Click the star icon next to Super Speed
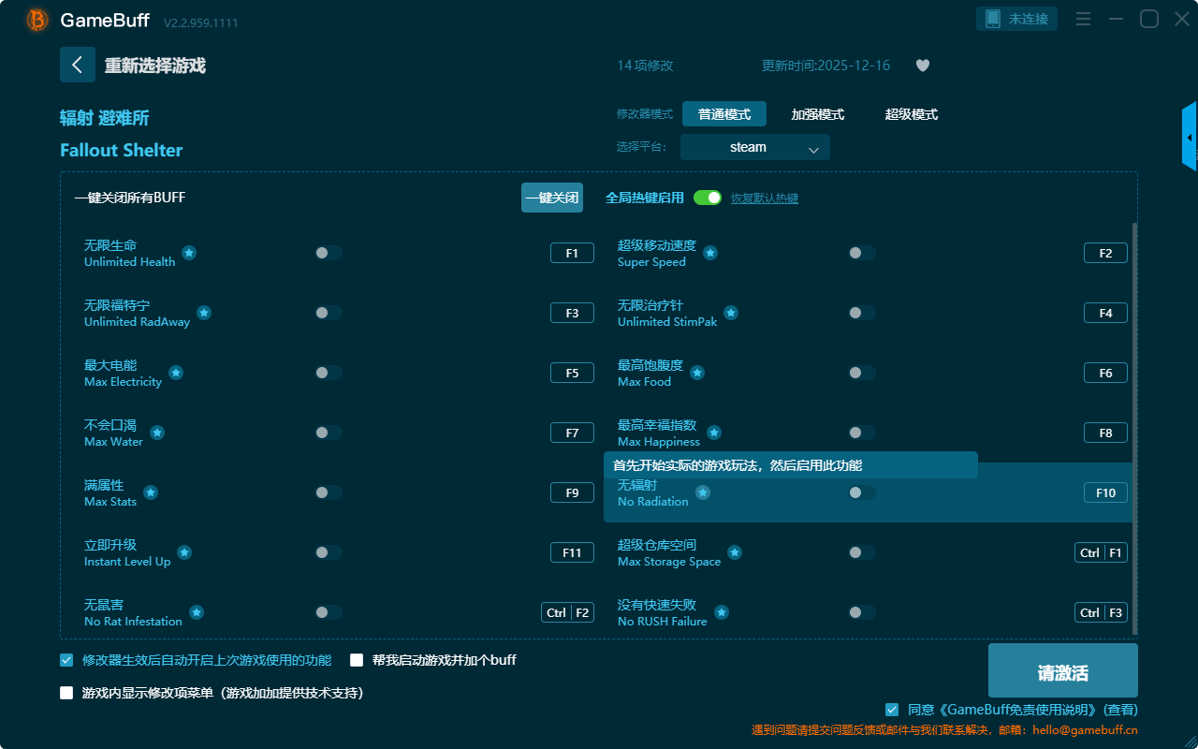This screenshot has width=1198, height=749. 710,253
